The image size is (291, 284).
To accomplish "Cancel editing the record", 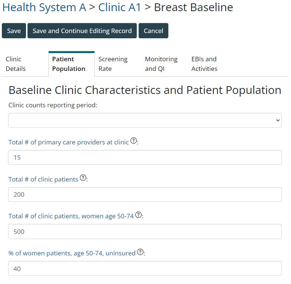I will (x=153, y=31).
